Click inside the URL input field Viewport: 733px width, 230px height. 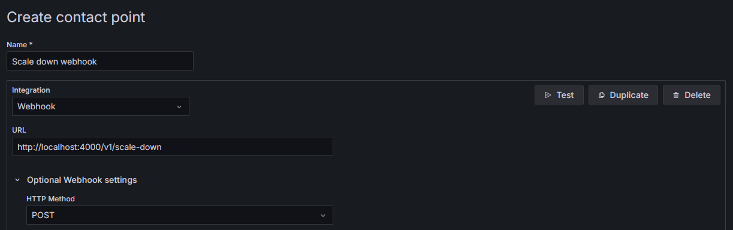173,146
